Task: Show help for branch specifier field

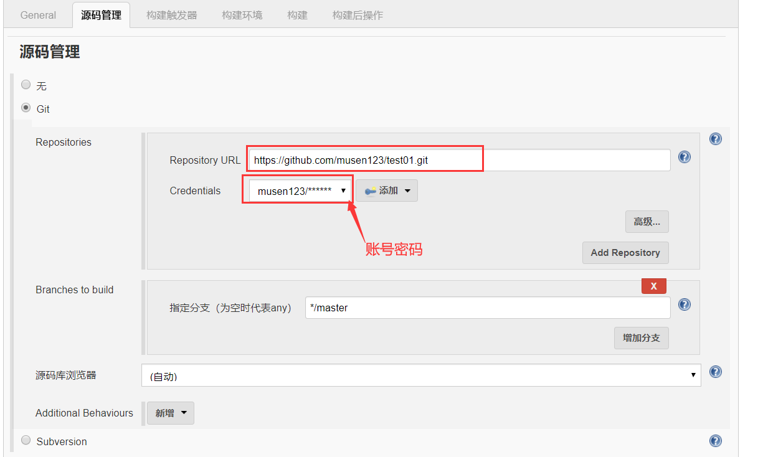Action: coord(685,304)
